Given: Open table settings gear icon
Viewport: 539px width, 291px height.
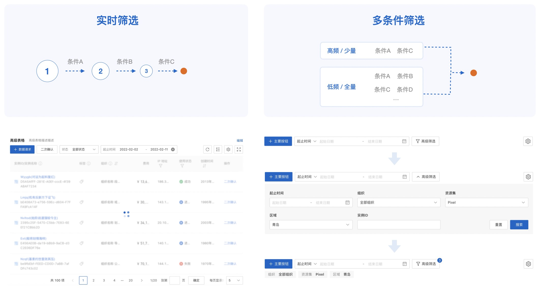Looking at the screenshot, I should (228, 150).
